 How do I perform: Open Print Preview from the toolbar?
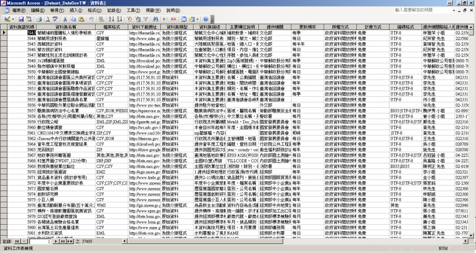pyautogui.click(x=47, y=19)
